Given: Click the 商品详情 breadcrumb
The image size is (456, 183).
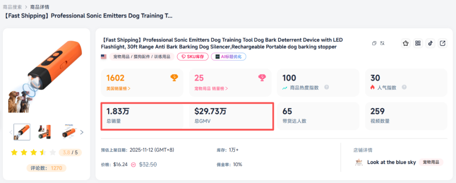Looking at the screenshot, I should (x=39, y=7).
